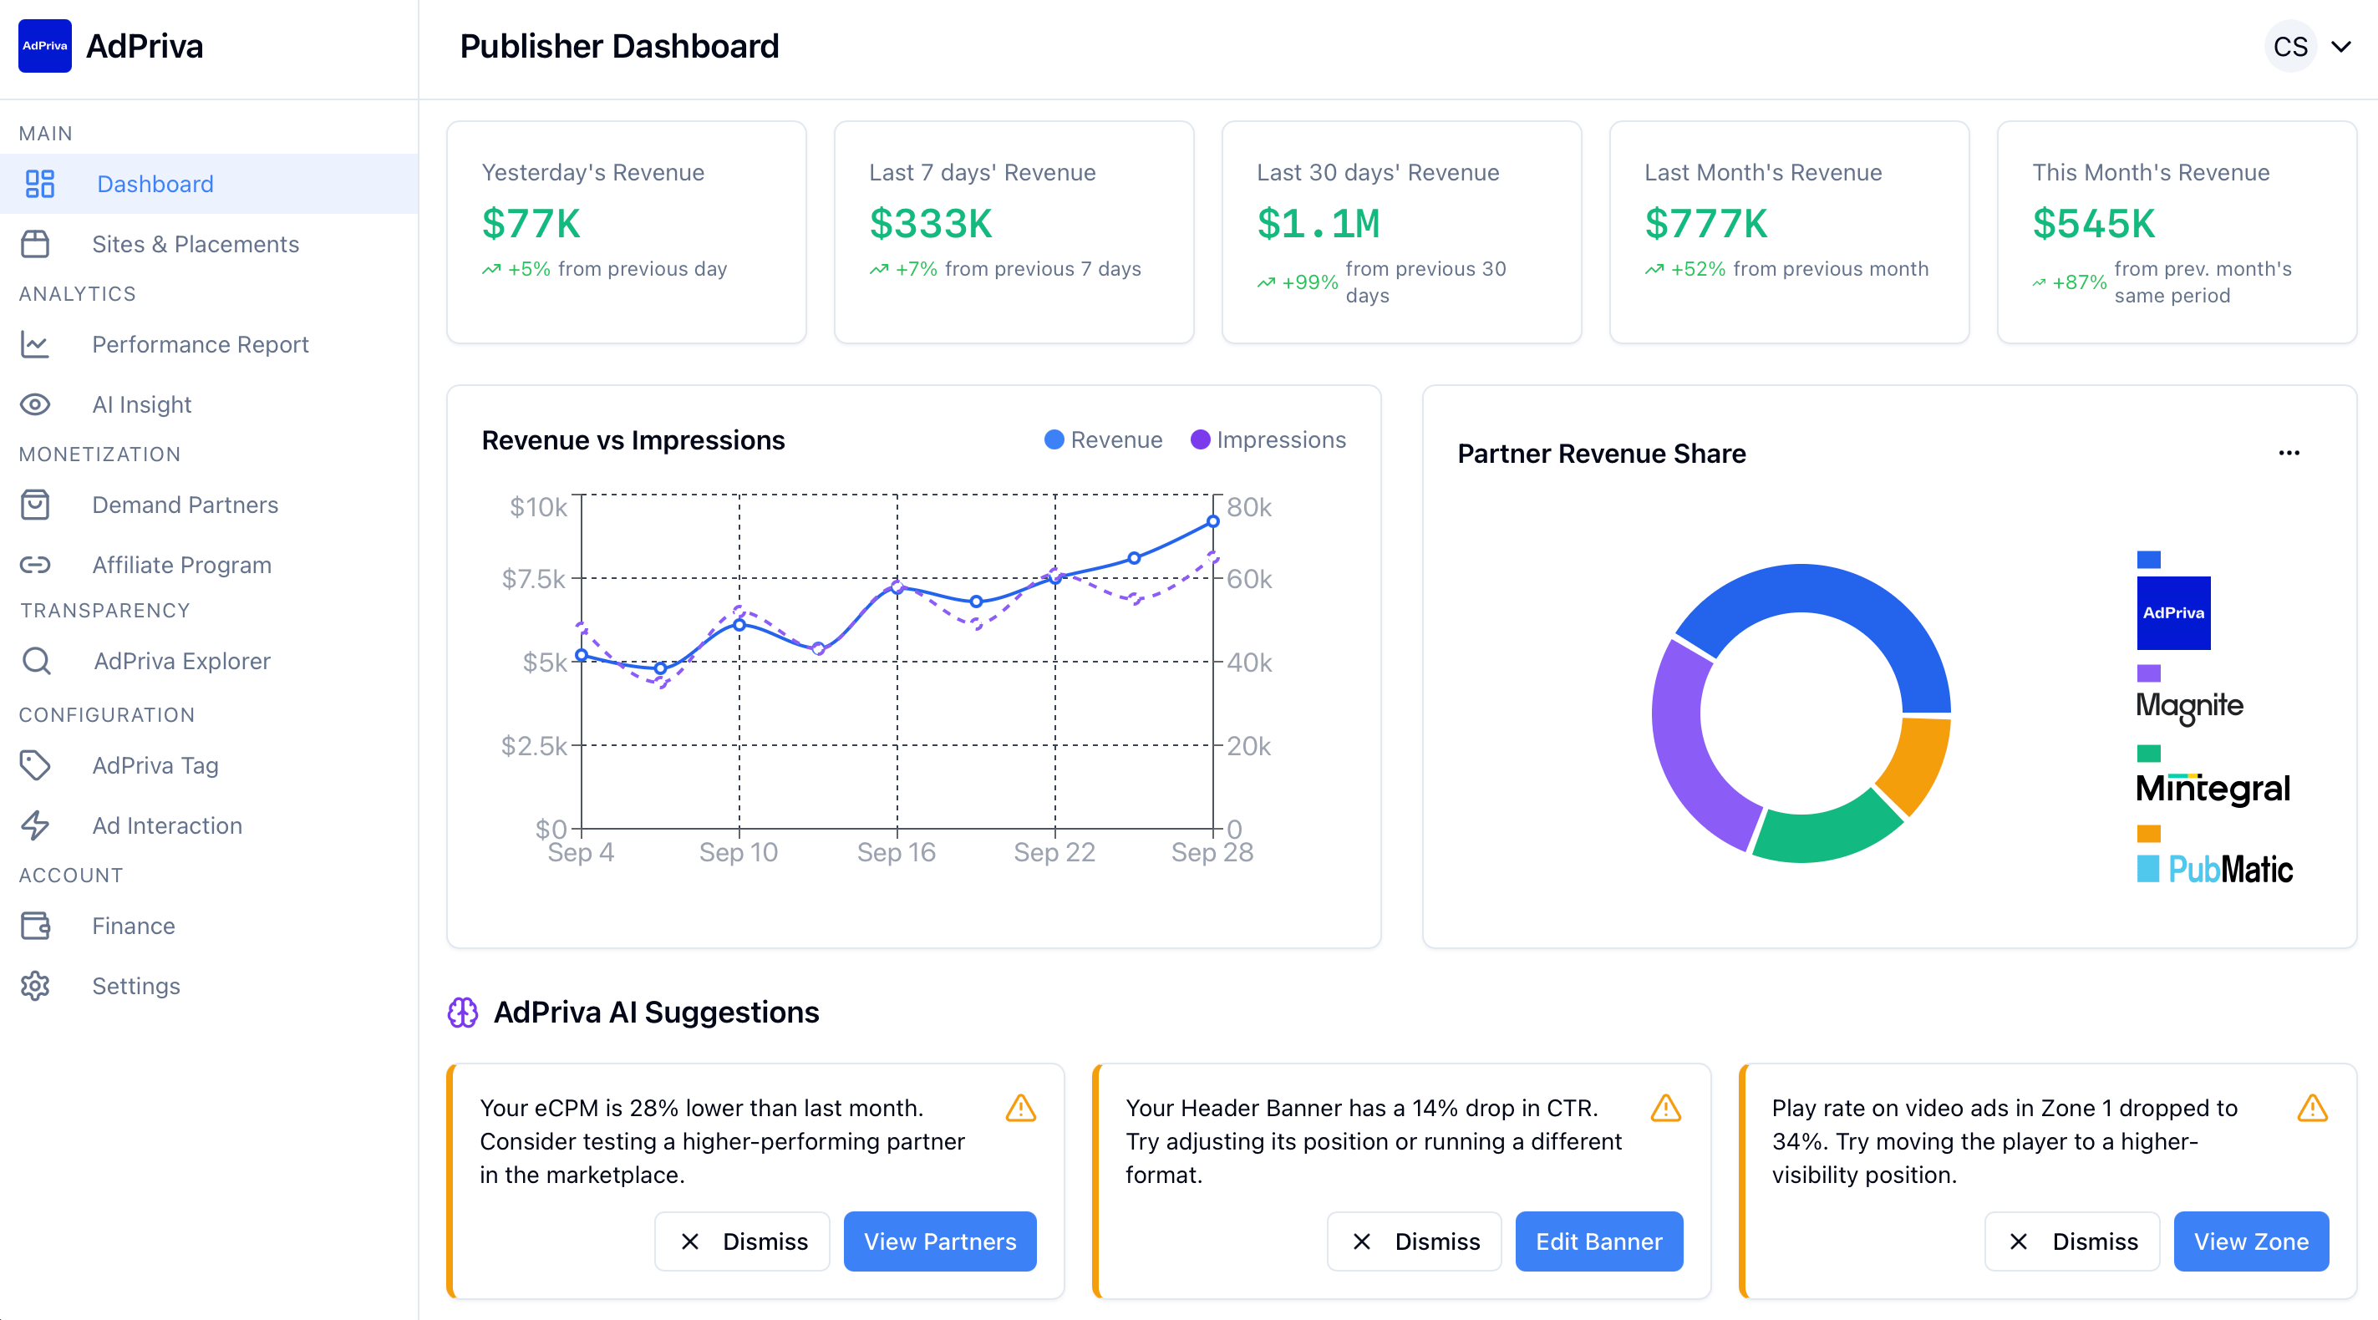Click the Ad Interaction lightning icon

coord(35,825)
